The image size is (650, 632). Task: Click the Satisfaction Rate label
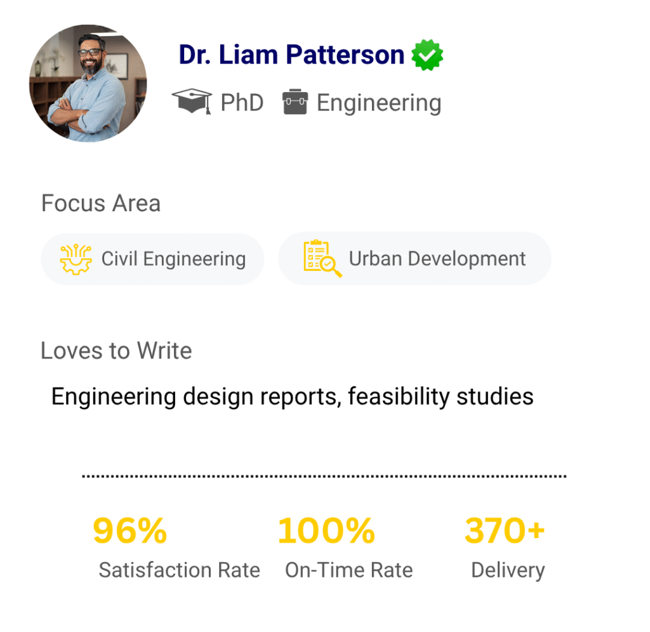[179, 570]
